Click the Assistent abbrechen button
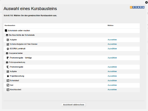Image resolution: width=148 pixels, height=111 pixels. click(x=74, y=105)
